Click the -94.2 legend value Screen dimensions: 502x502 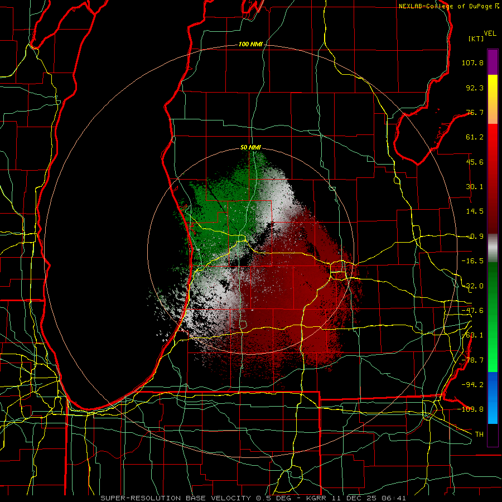click(x=472, y=385)
